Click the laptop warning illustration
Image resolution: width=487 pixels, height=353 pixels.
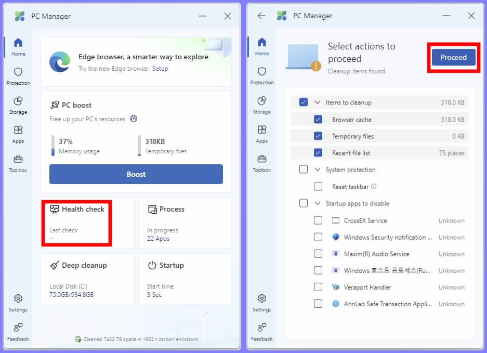(304, 57)
